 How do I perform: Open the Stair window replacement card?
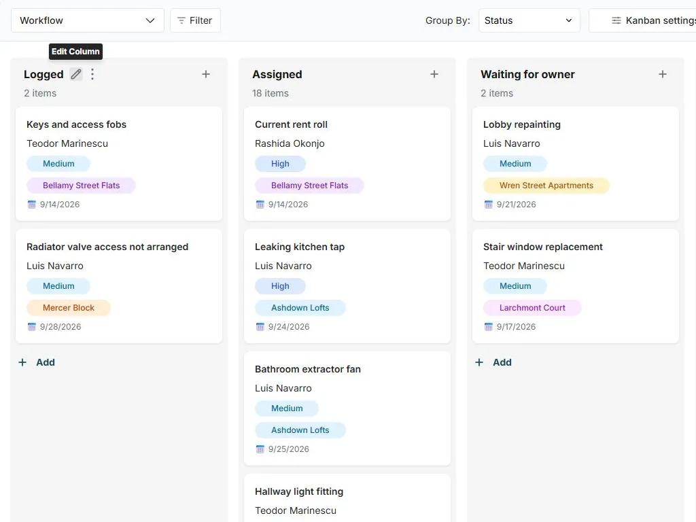576,286
